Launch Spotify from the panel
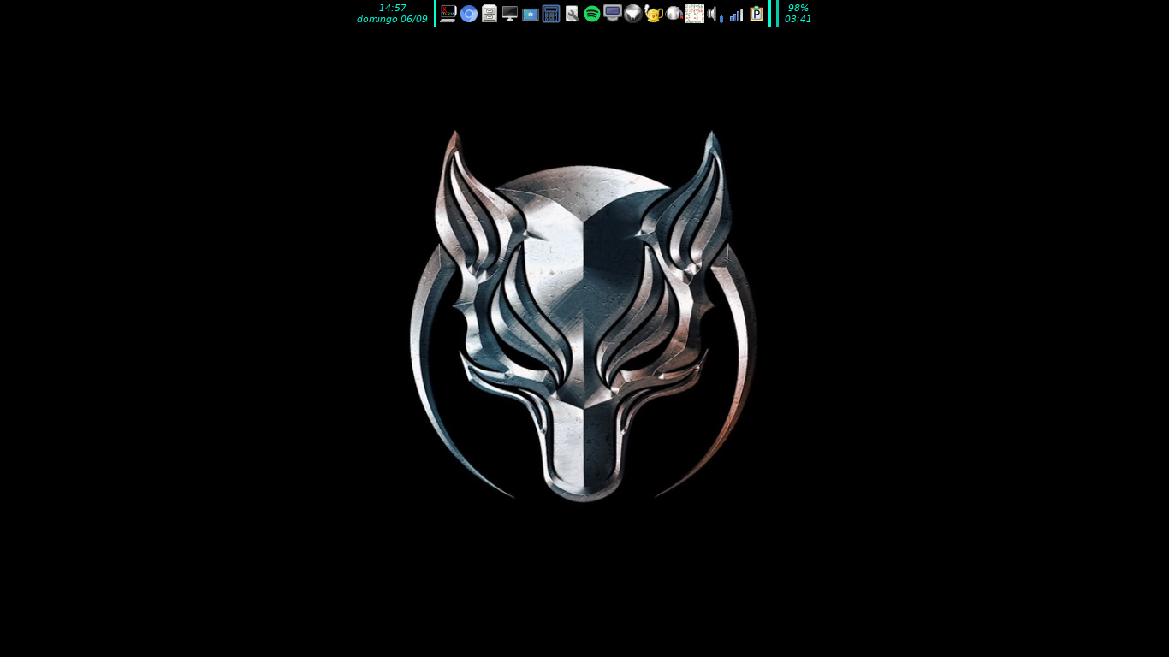 point(592,14)
